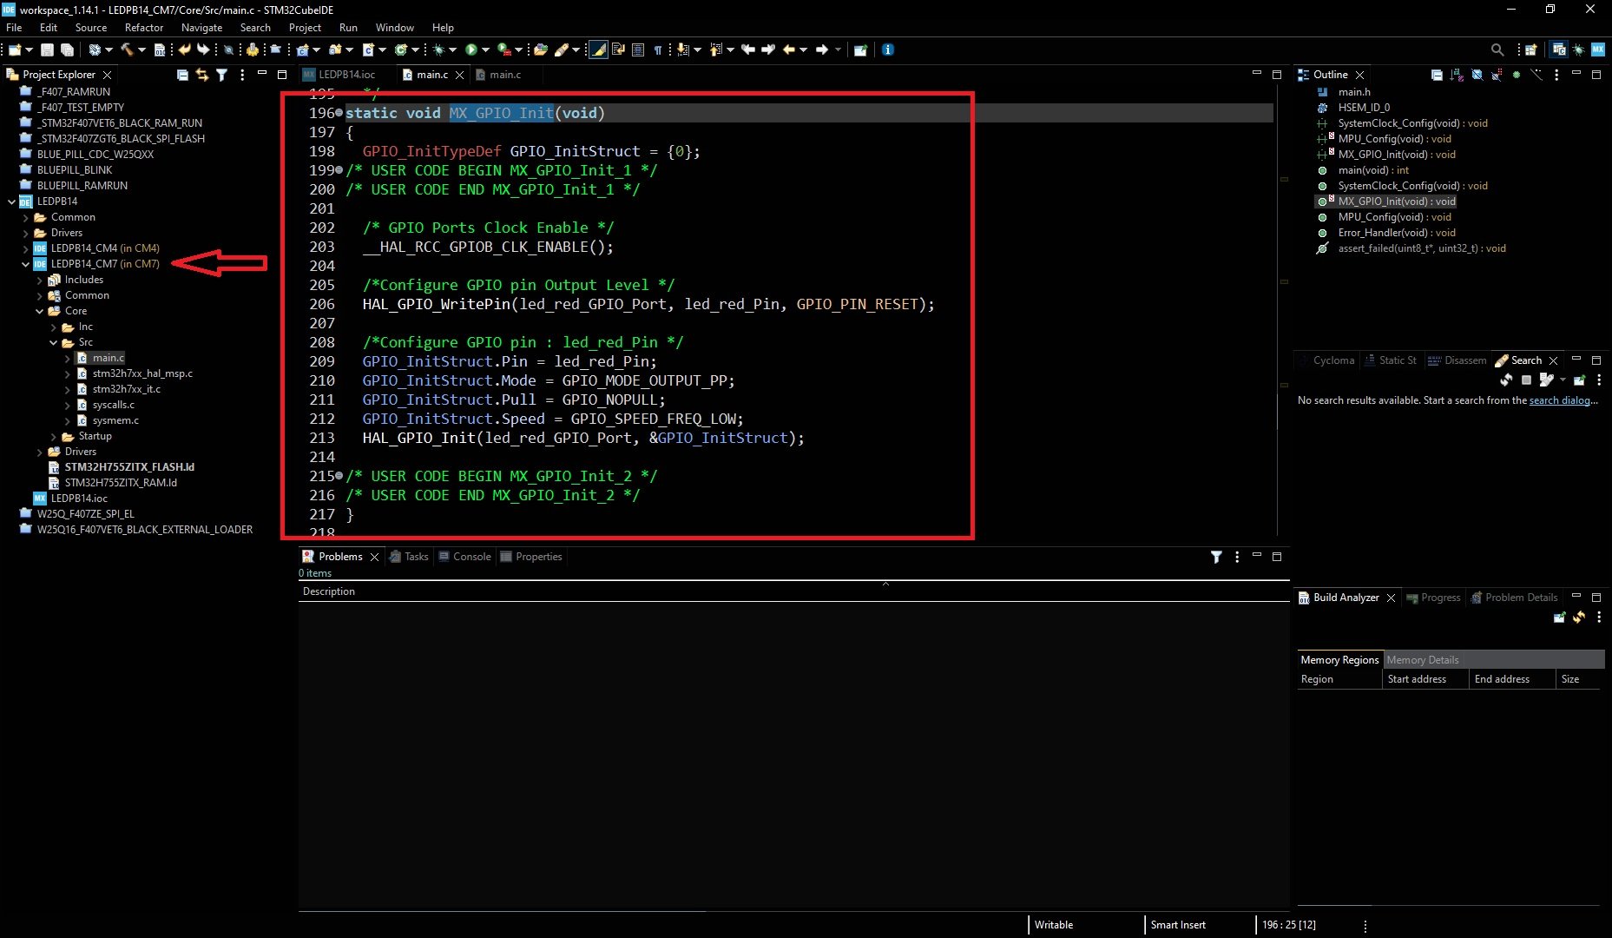The height and width of the screenshot is (938, 1612).
Task: Switch to Memory Details tab
Action: click(1422, 660)
